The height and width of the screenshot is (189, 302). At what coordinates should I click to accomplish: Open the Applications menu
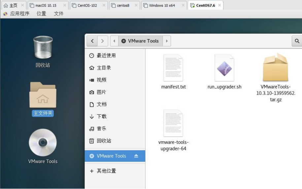coord(17,13)
